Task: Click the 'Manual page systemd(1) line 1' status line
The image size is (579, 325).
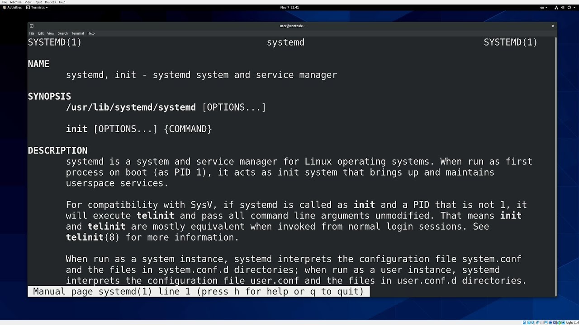Action: [x=199, y=292]
